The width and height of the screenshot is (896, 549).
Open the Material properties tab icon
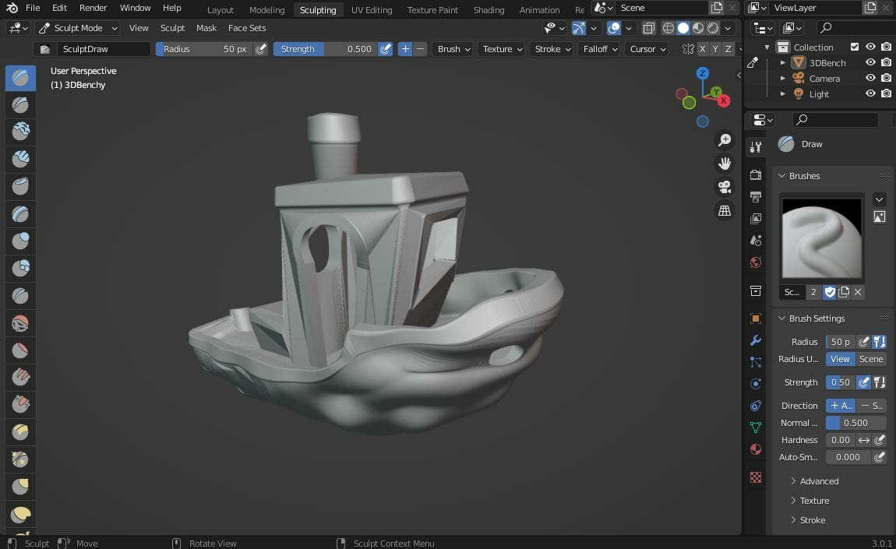pos(755,449)
